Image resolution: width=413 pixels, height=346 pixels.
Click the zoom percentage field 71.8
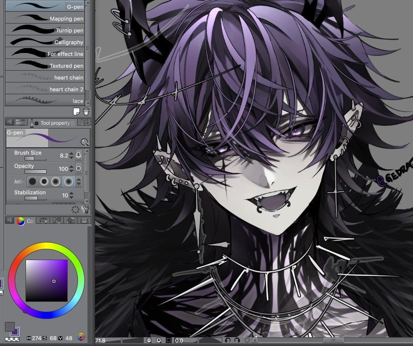(x=101, y=341)
